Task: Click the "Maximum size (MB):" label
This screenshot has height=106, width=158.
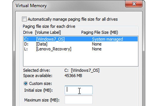Action: pyautogui.click(x=42, y=100)
